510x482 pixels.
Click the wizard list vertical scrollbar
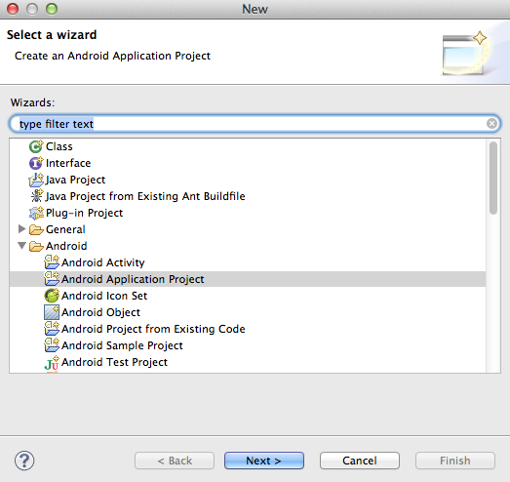493,256
